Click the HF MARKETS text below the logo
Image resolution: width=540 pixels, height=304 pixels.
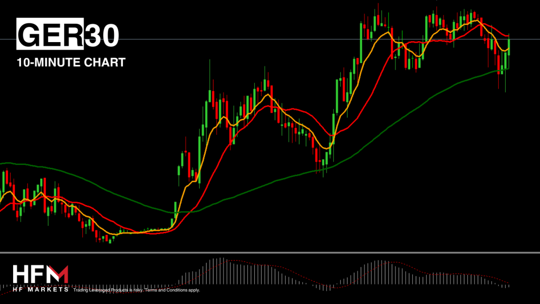40,290
